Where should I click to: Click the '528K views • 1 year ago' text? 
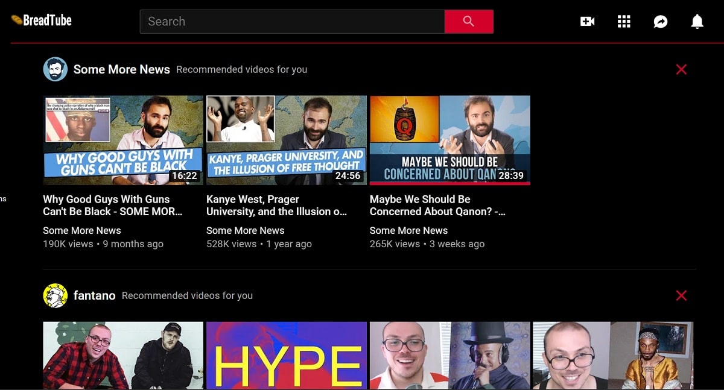point(259,244)
